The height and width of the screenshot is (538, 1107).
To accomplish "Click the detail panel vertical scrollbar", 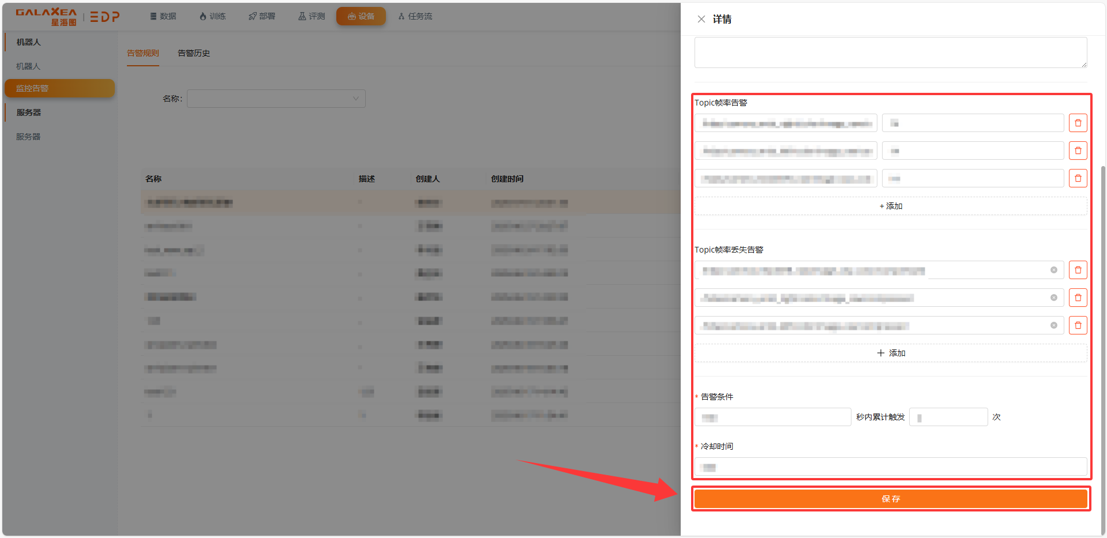I will [x=1103, y=346].
